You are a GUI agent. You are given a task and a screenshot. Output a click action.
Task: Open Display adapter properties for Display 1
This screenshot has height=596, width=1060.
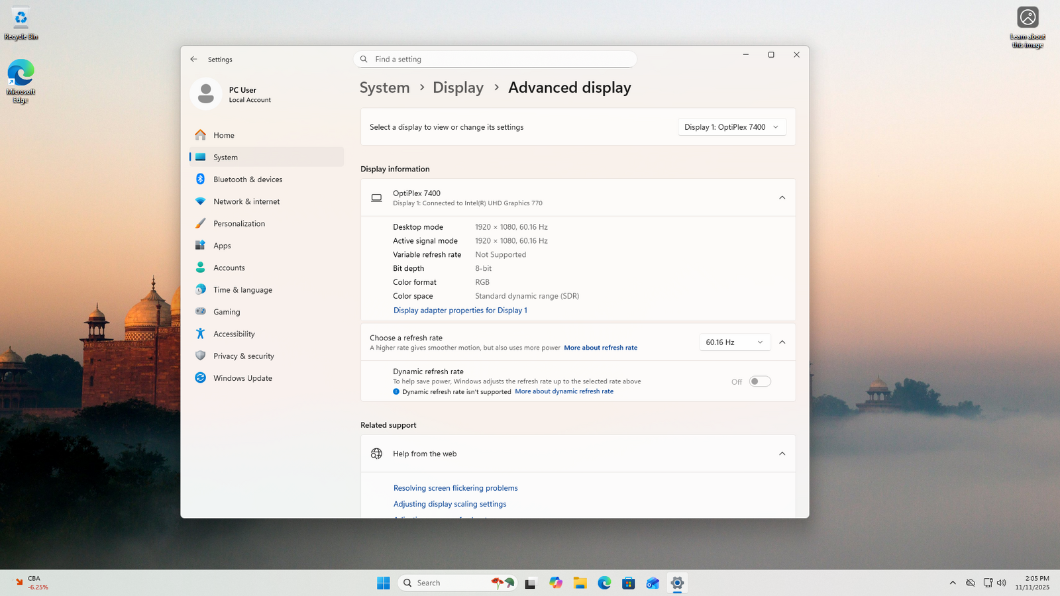tap(460, 310)
